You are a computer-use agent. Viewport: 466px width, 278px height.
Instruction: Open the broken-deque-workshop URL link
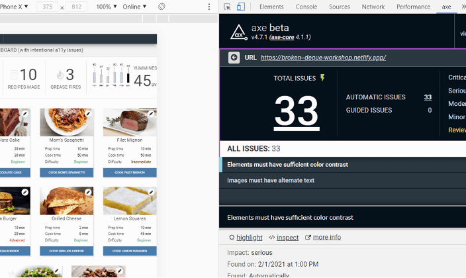(x=323, y=58)
